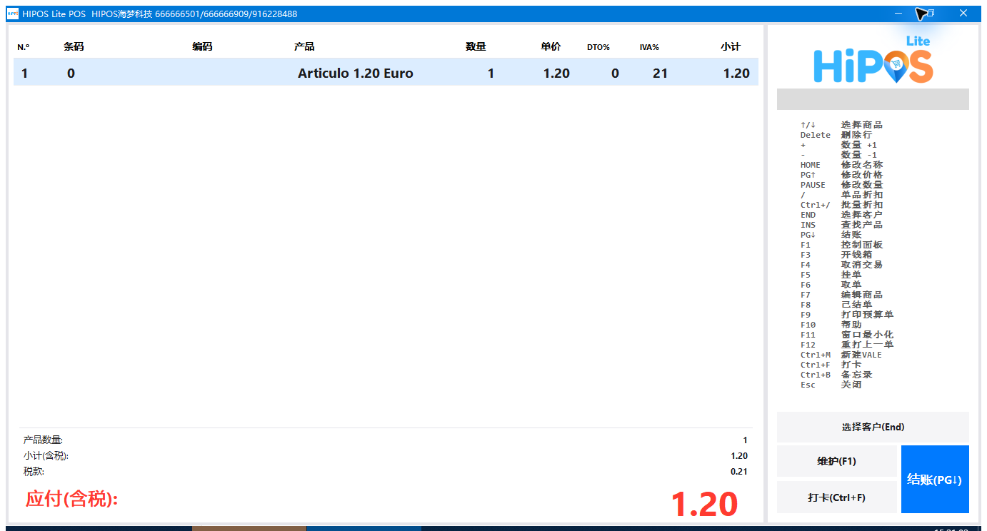Click the 单价 column header
The image size is (987, 531).
pos(551,47)
